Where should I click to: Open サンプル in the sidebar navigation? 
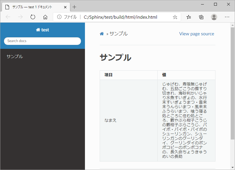(x=15, y=56)
